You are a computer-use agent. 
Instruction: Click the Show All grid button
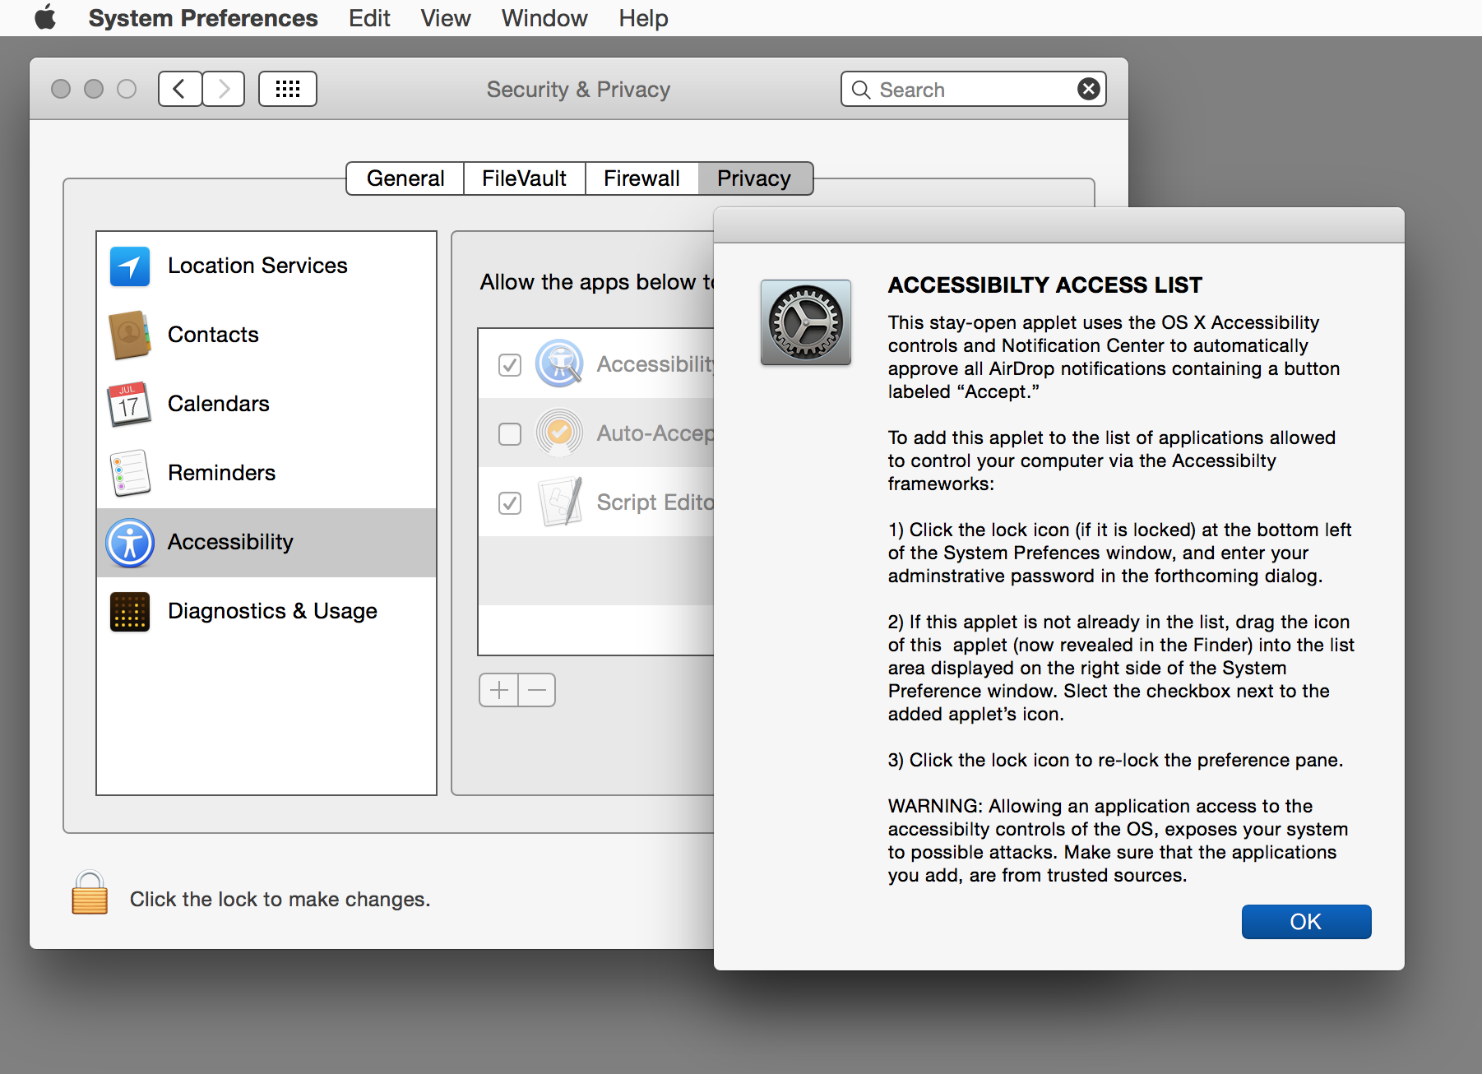(287, 89)
